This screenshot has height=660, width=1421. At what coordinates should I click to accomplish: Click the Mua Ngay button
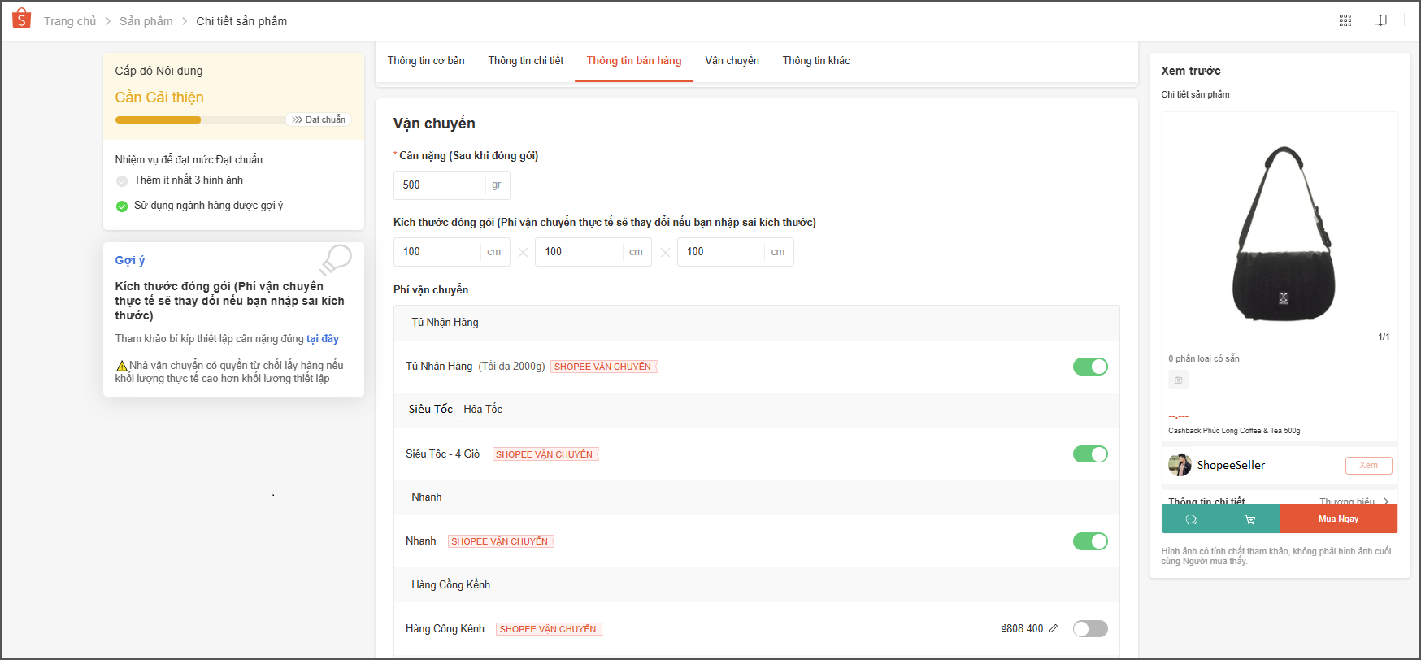pyautogui.click(x=1338, y=519)
